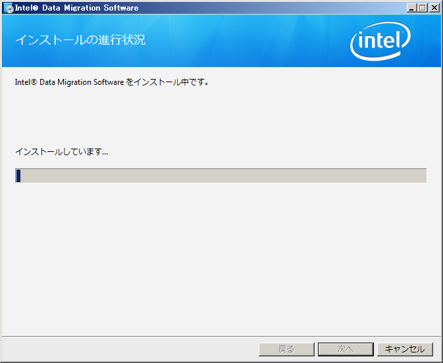The height and width of the screenshot is (363, 443).
Task: Click the Intel logo in header
Action: [380, 41]
